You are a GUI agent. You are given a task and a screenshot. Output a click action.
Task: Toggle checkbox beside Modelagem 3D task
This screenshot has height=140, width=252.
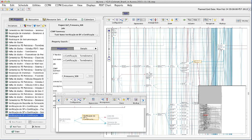[7, 36]
